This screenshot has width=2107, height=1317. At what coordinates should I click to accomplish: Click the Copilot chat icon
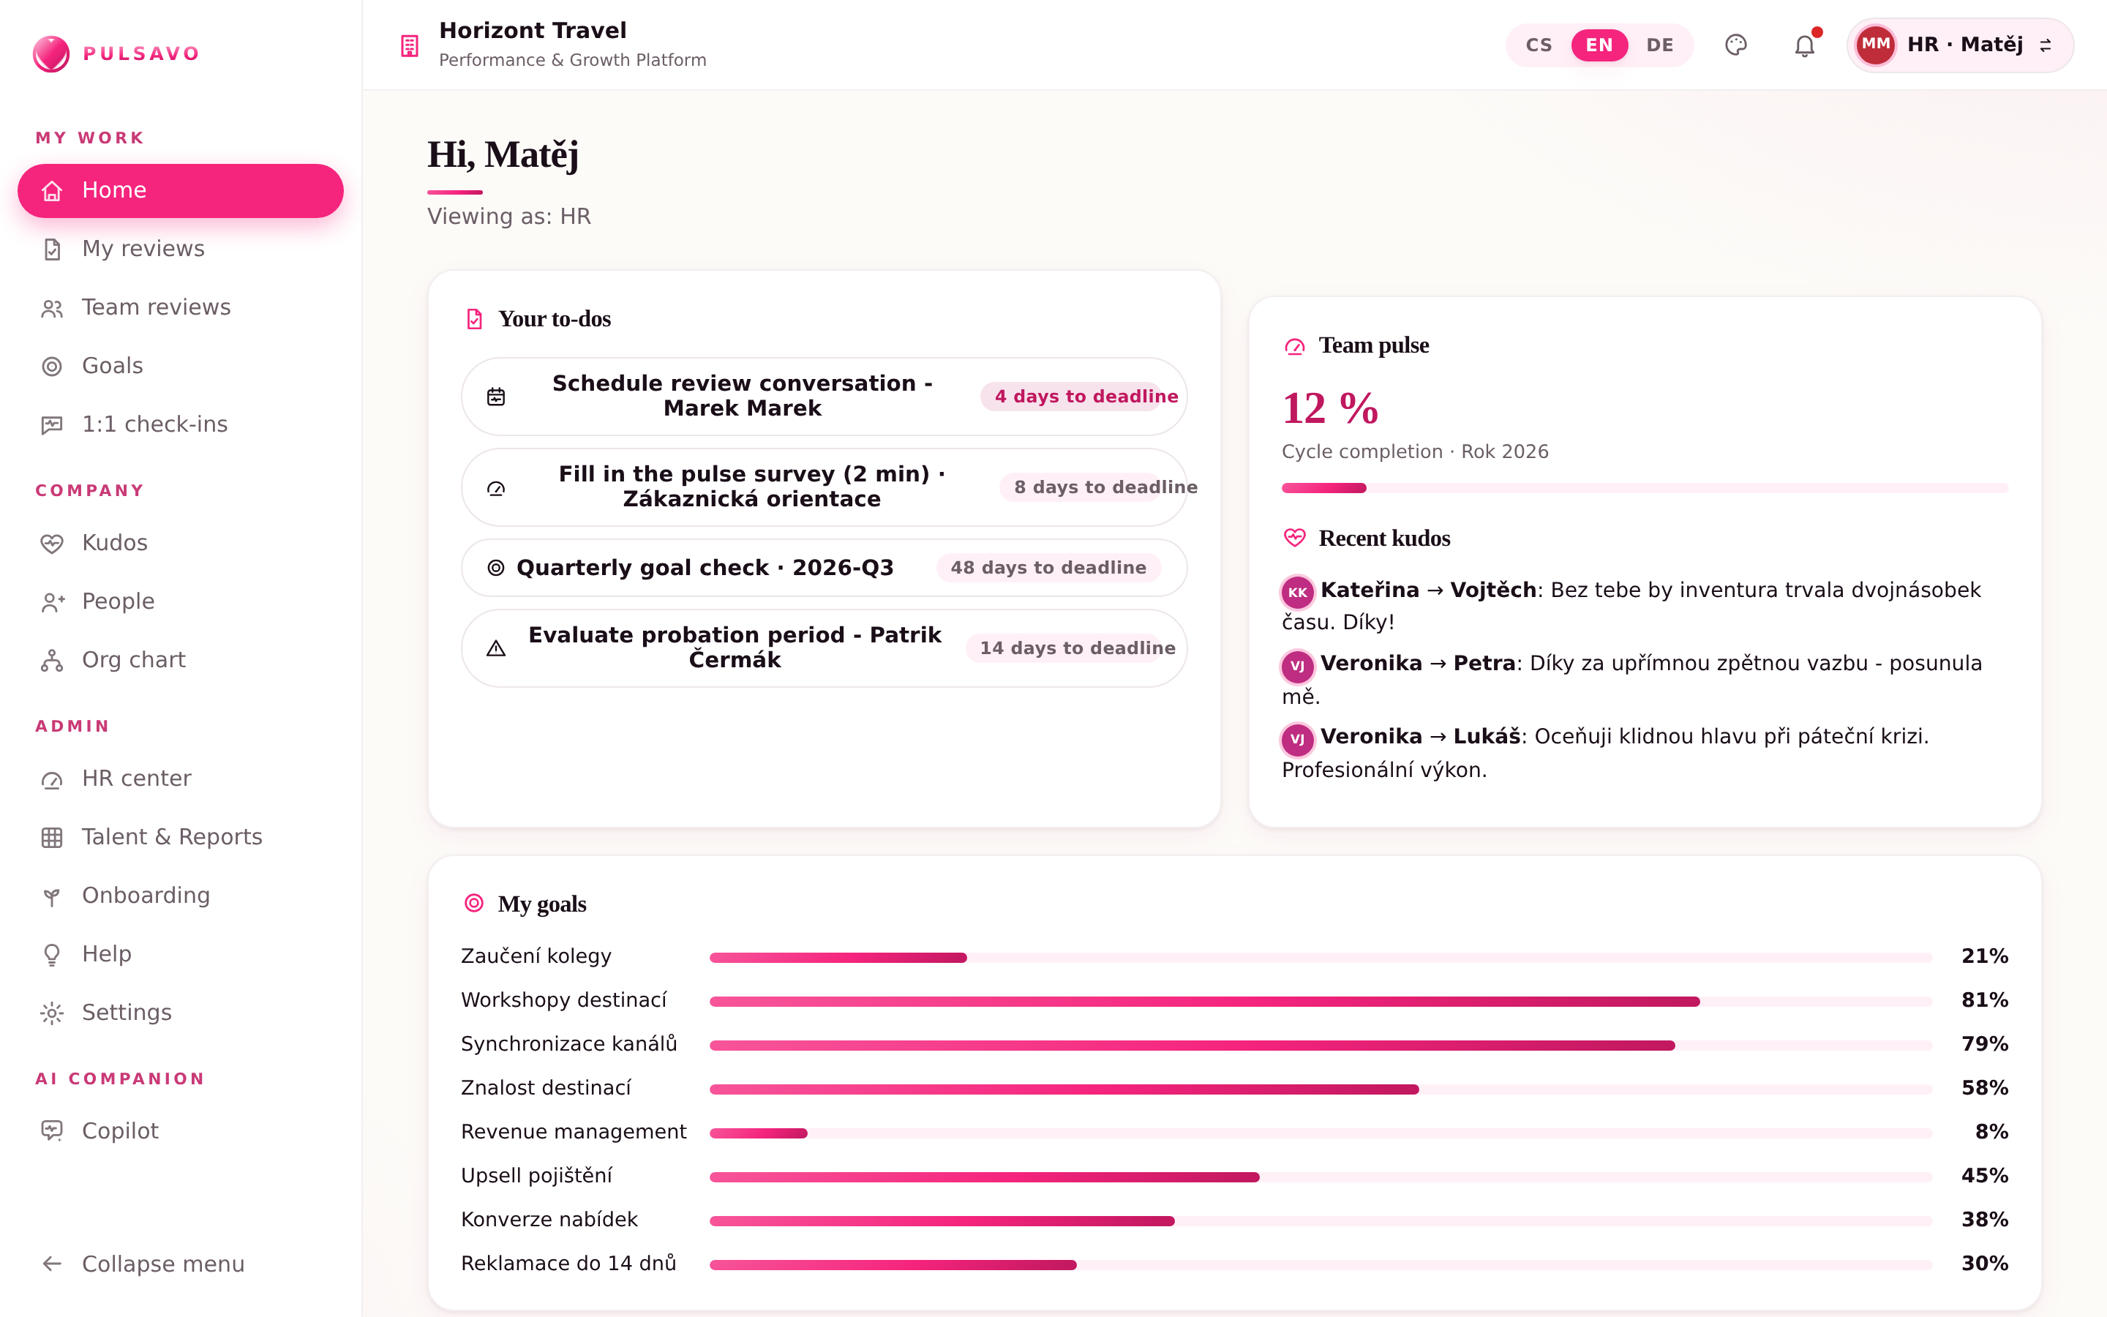(x=52, y=1131)
